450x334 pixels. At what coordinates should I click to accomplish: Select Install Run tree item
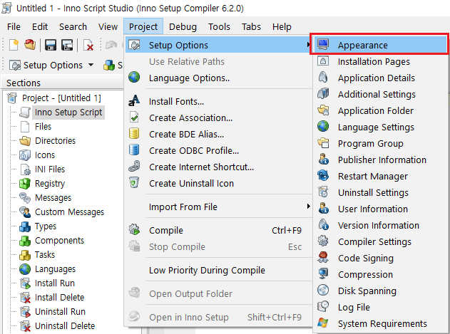pos(55,283)
